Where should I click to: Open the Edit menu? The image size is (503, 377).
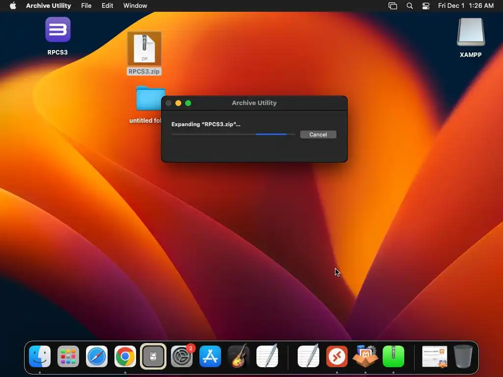click(x=107, y=5)
